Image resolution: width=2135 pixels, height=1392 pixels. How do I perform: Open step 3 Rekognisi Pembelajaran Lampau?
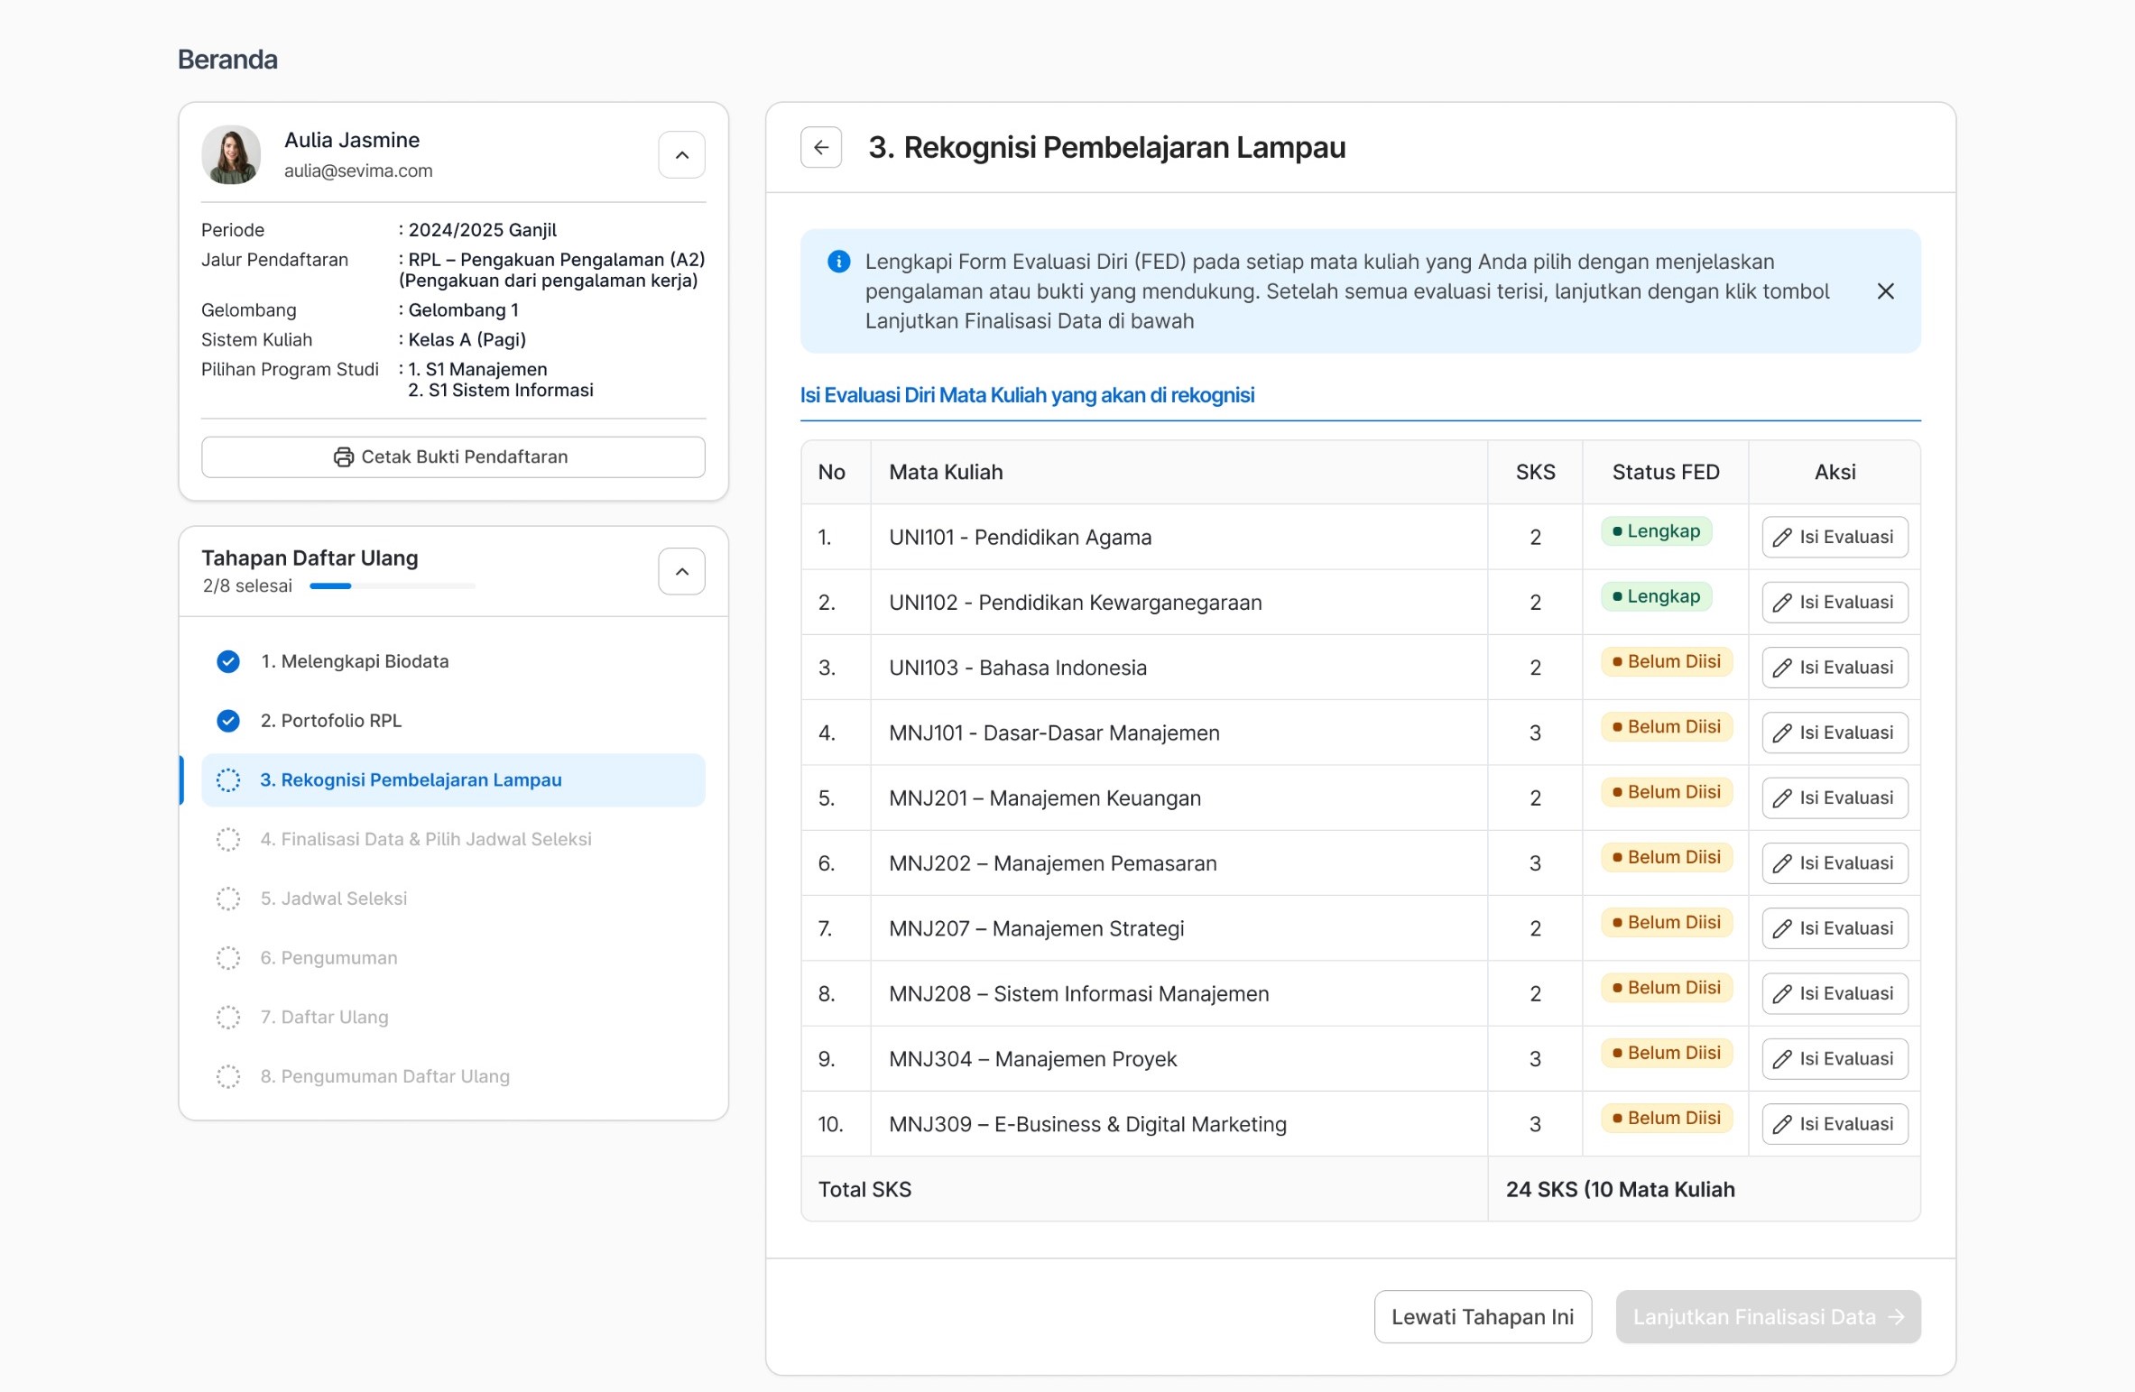coord(411,780)
